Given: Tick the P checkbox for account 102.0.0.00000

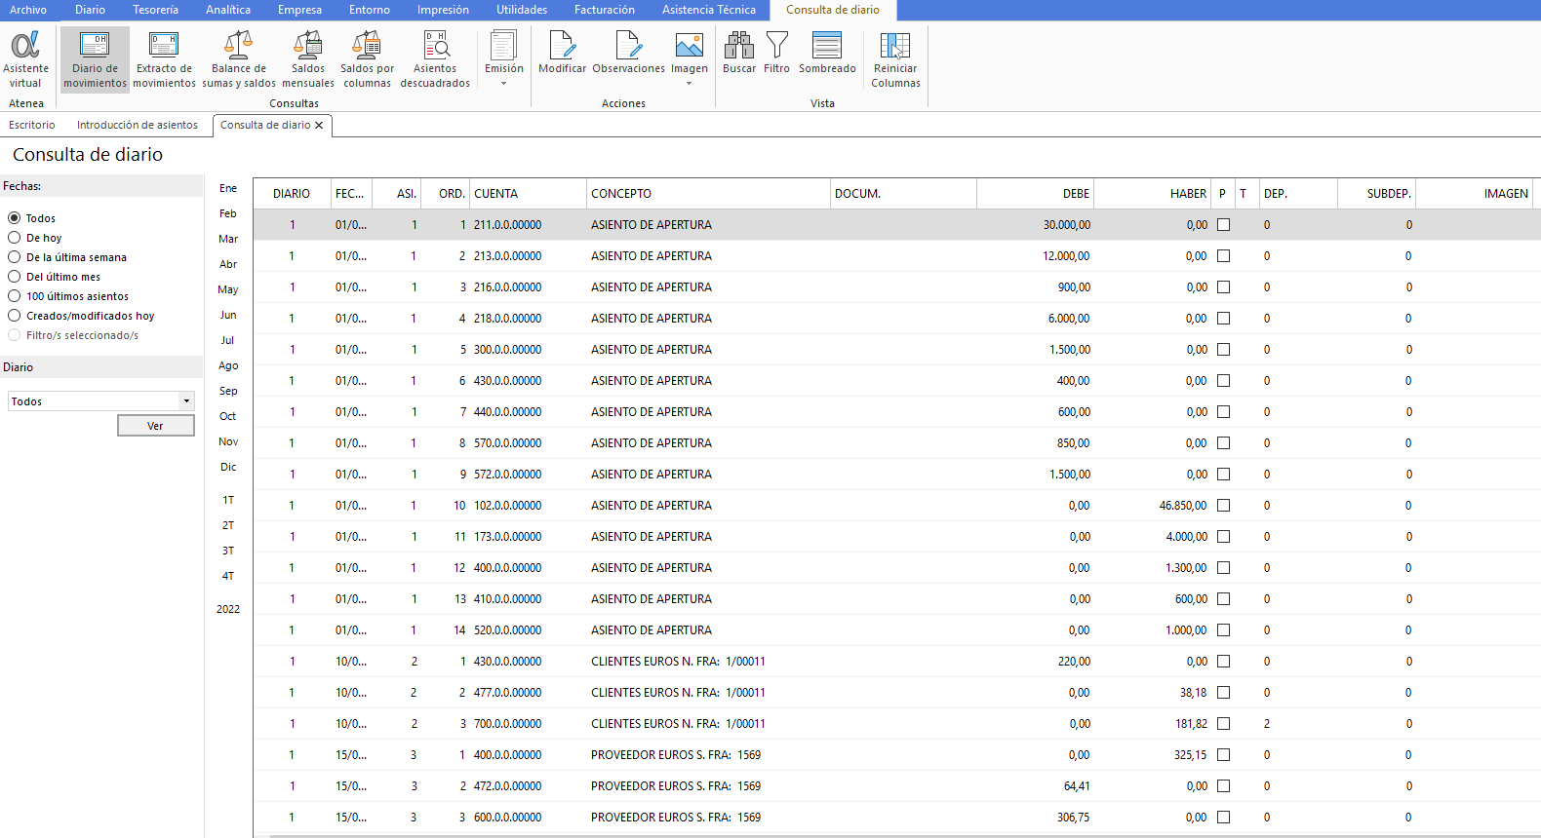Looking at the screenshot, I should (1224, 506).
